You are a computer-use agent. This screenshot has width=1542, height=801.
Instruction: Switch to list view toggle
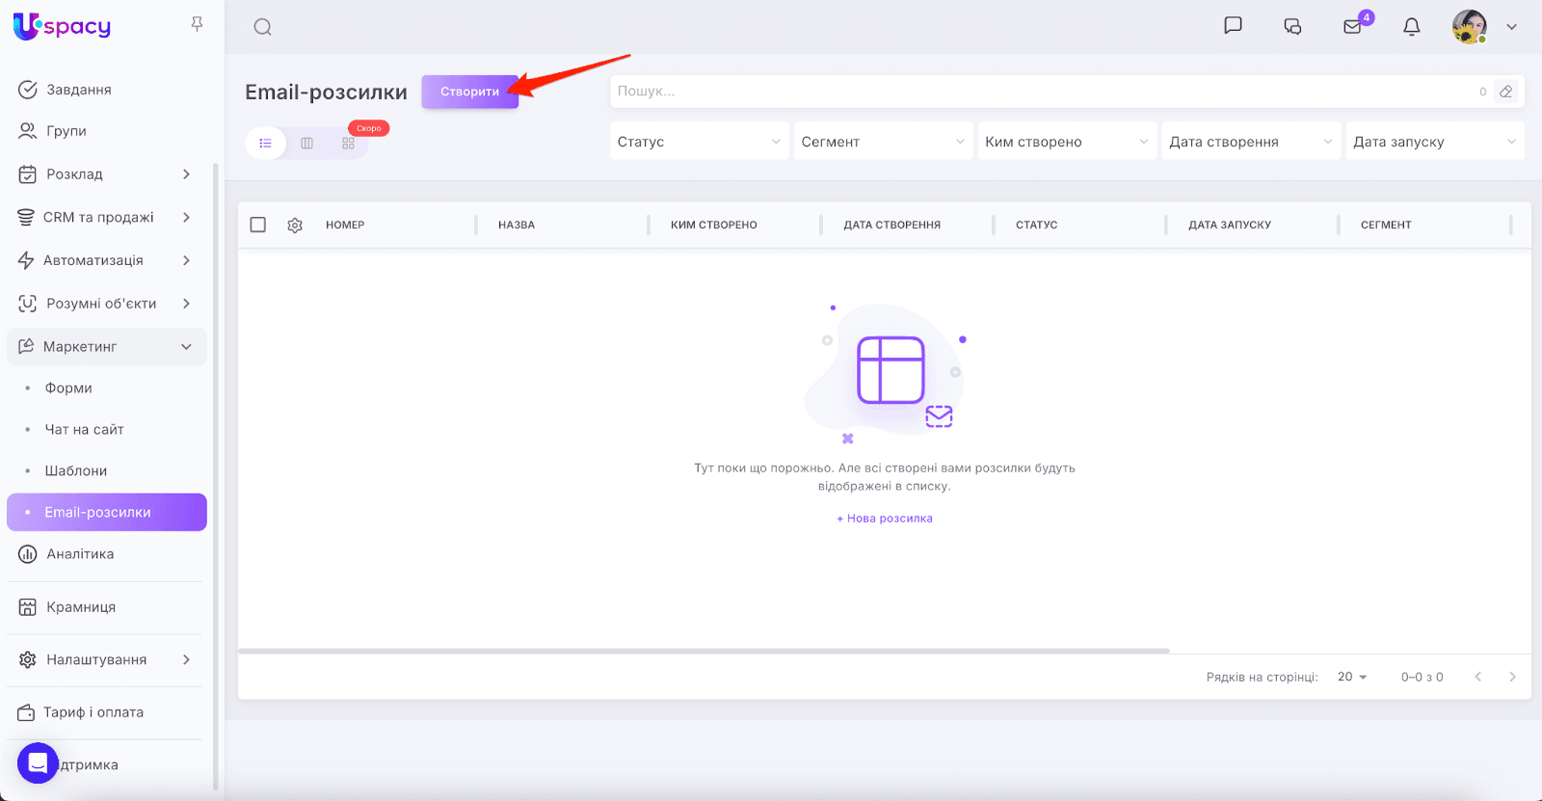pos(266,143)
